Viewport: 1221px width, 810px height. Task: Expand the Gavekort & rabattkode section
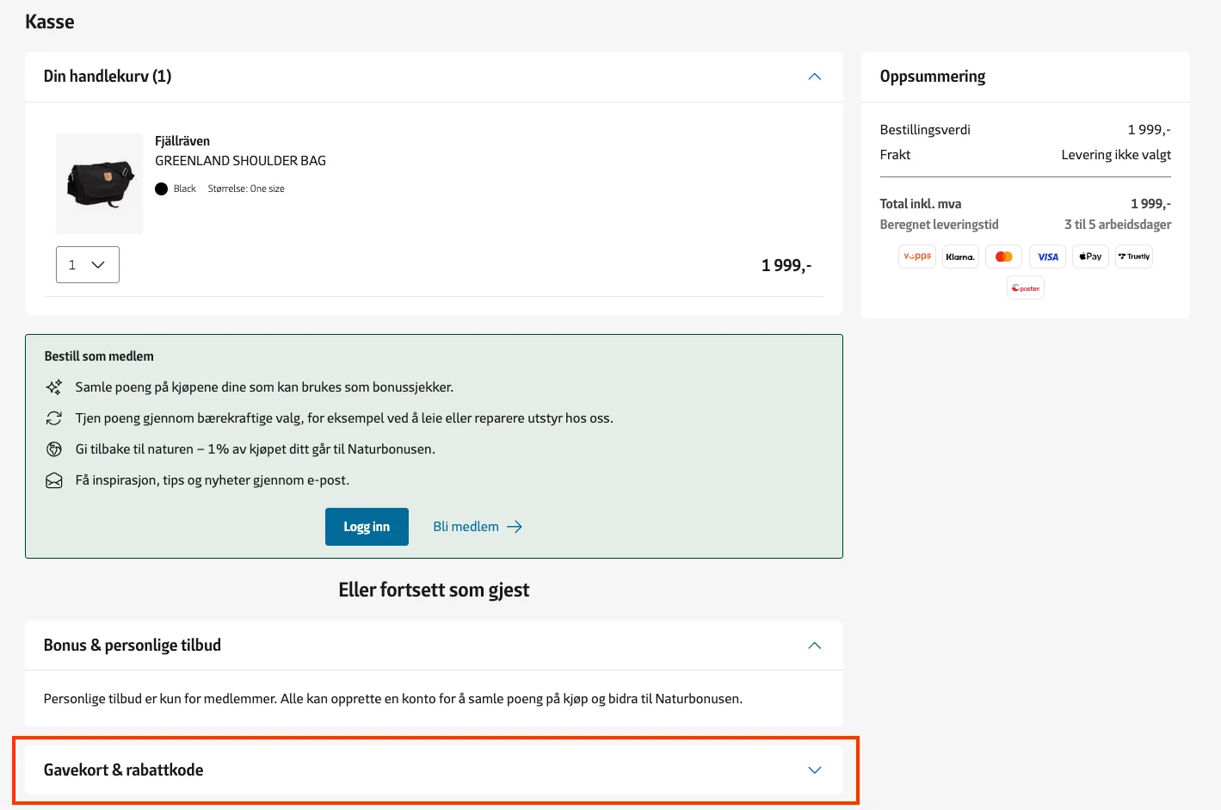point(815,770)
